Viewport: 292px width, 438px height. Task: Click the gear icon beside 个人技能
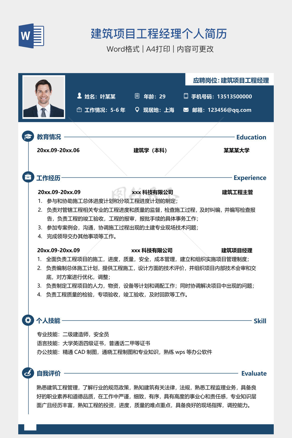[x=28, y=320]
